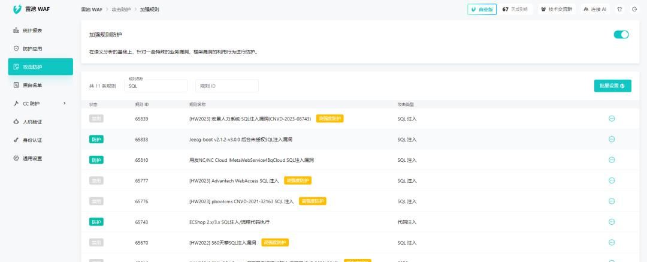Expand the CC 防护 submenu chevron

tap(65, 103)
